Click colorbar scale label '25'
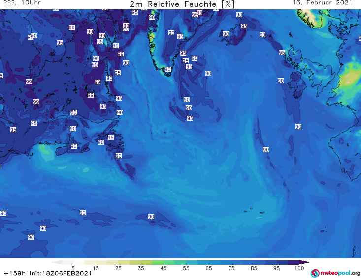The width and height of the screenshot is (361, 278). pyautogui.click(x=118, y=268)
